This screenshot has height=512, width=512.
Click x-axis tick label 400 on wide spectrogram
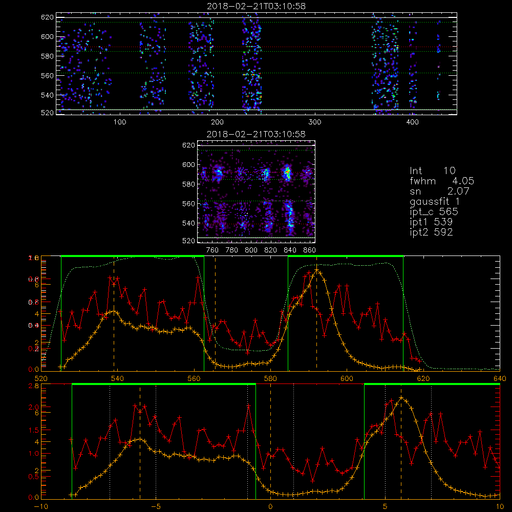click(412, 122)
